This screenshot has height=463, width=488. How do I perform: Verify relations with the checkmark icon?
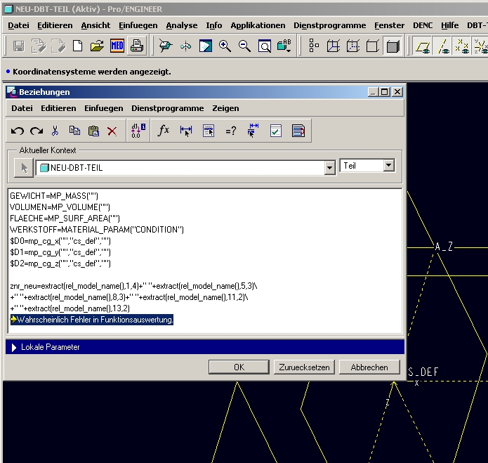[x=276, y=131]
